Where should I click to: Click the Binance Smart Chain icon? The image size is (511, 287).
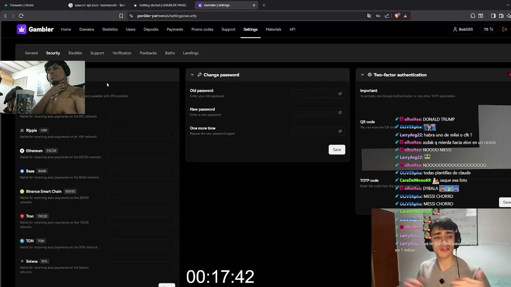point(22,191)
